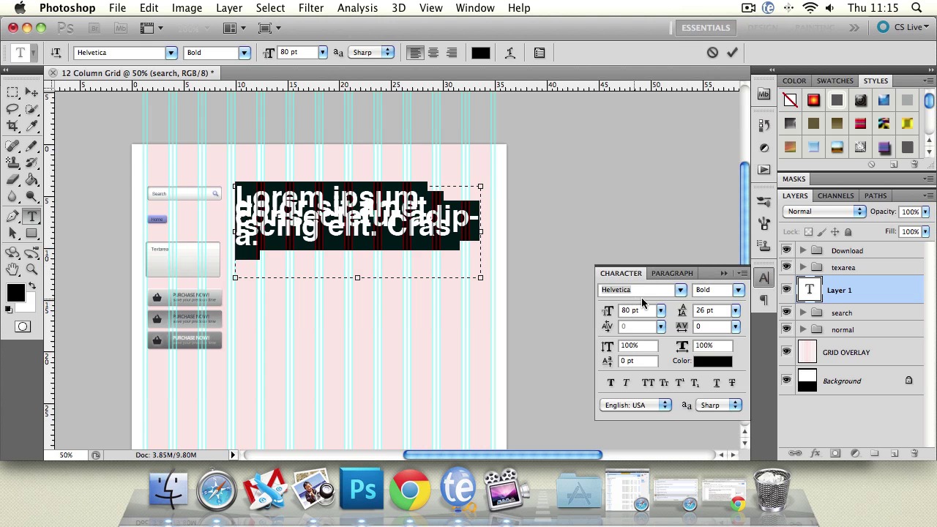Image resolution: width=937 pixels, height=527 pixels.
Task: Select the Zoom tool in toolbox
Action: coord(31,269)
